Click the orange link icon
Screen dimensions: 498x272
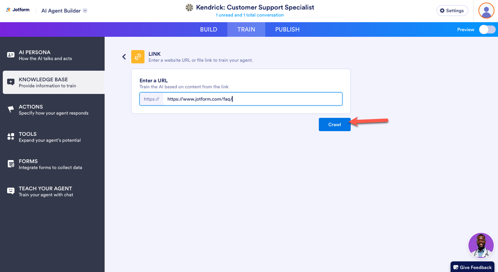(x=138, y=57)
